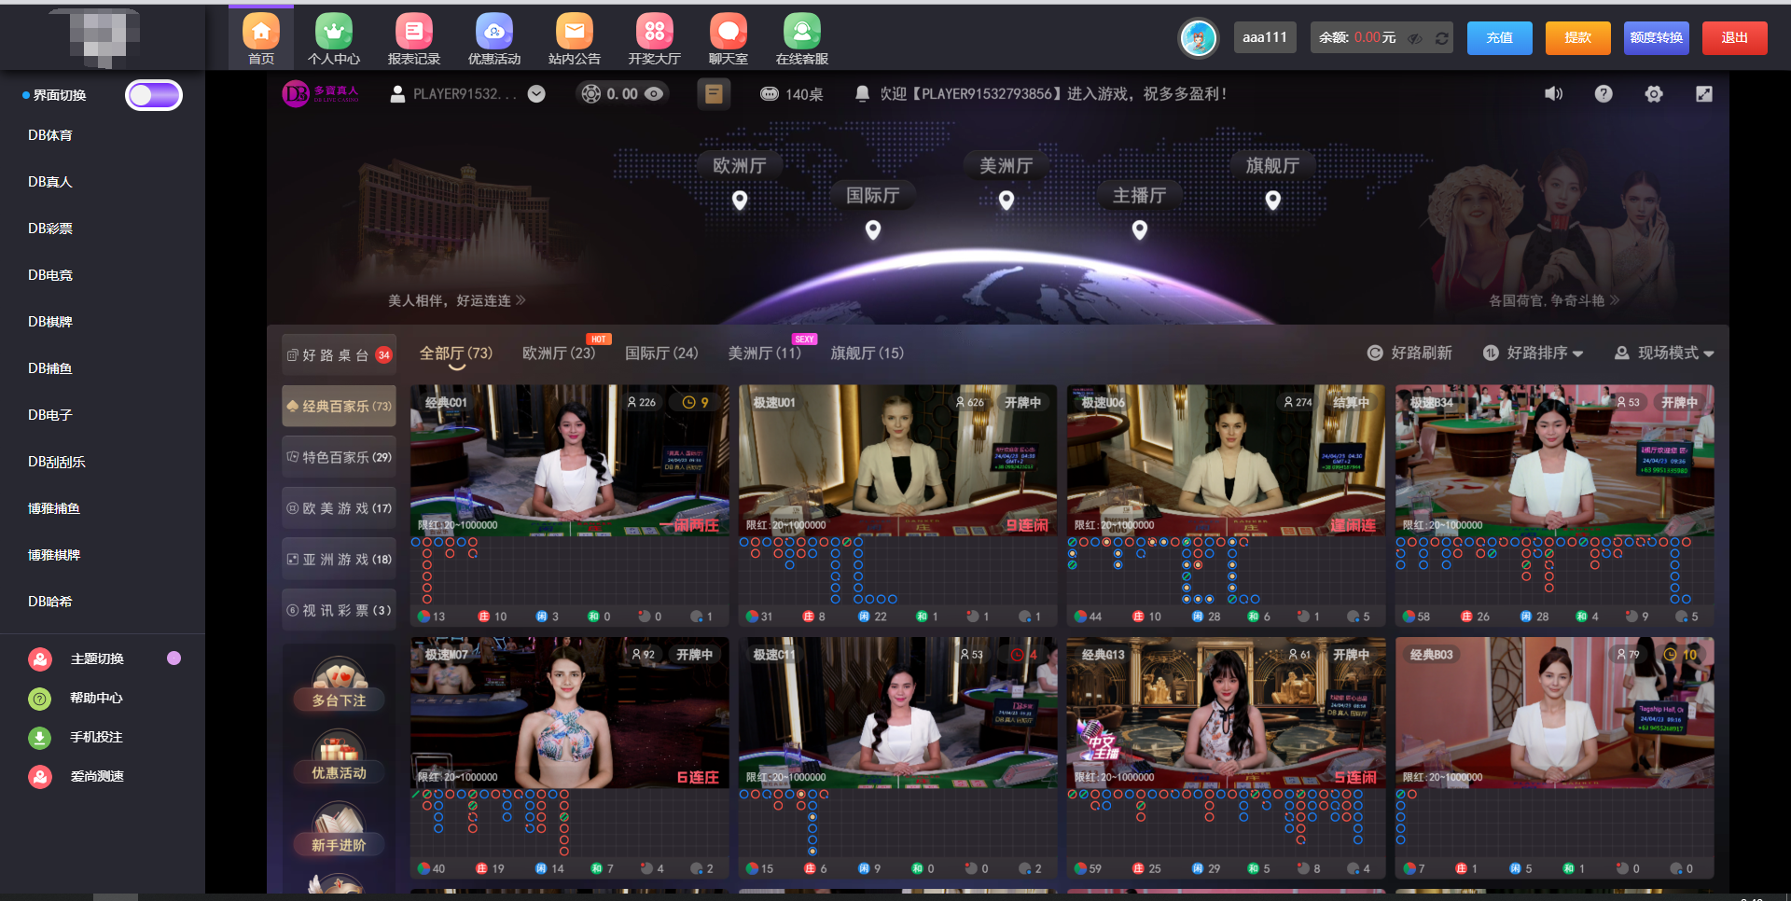Viewport: 1791px width, 901px height.
Task: Click the help question mark icon
Action: 1604,94
